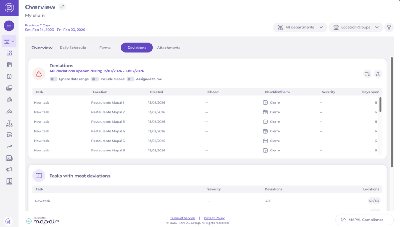The width and height of the screenshot is (400, 227).
Task: Expand the store menu chevron in sidebar
Action: click(x=13, y=41)
